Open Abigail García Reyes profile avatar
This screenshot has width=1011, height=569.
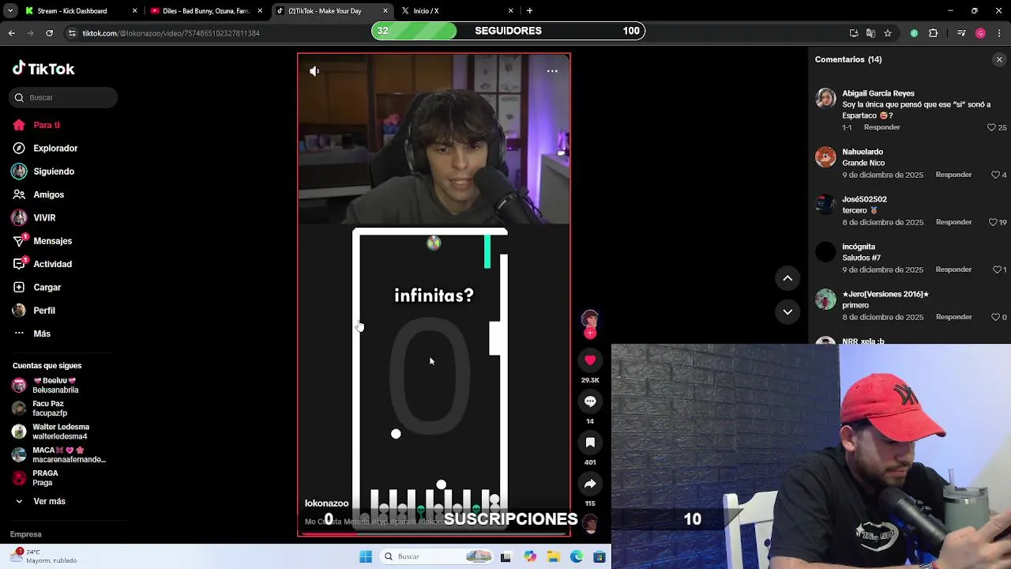(x=825, y=98)
